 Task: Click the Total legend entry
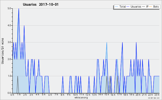click(120, 6)
